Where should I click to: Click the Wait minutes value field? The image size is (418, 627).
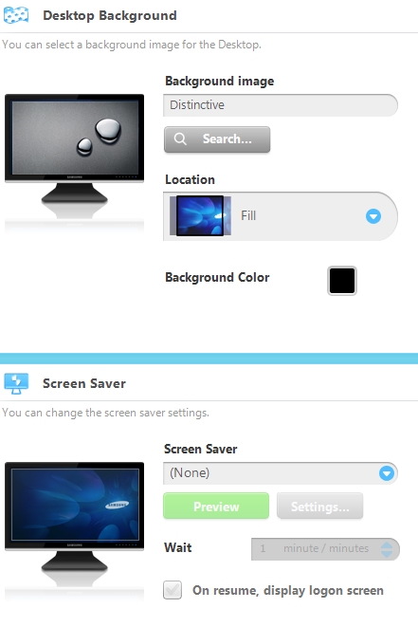316,548
